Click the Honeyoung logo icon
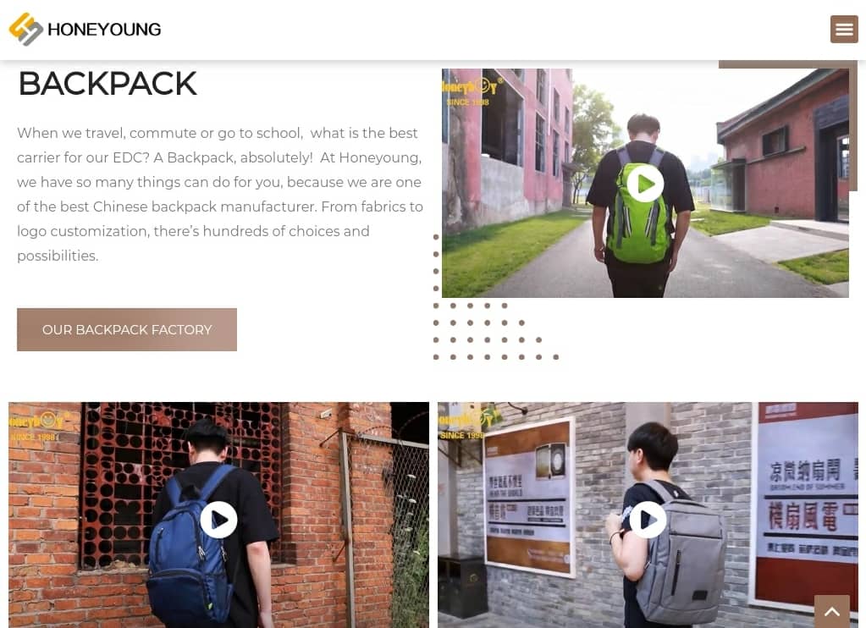The image size is (866, 628). tap(26, 29)
